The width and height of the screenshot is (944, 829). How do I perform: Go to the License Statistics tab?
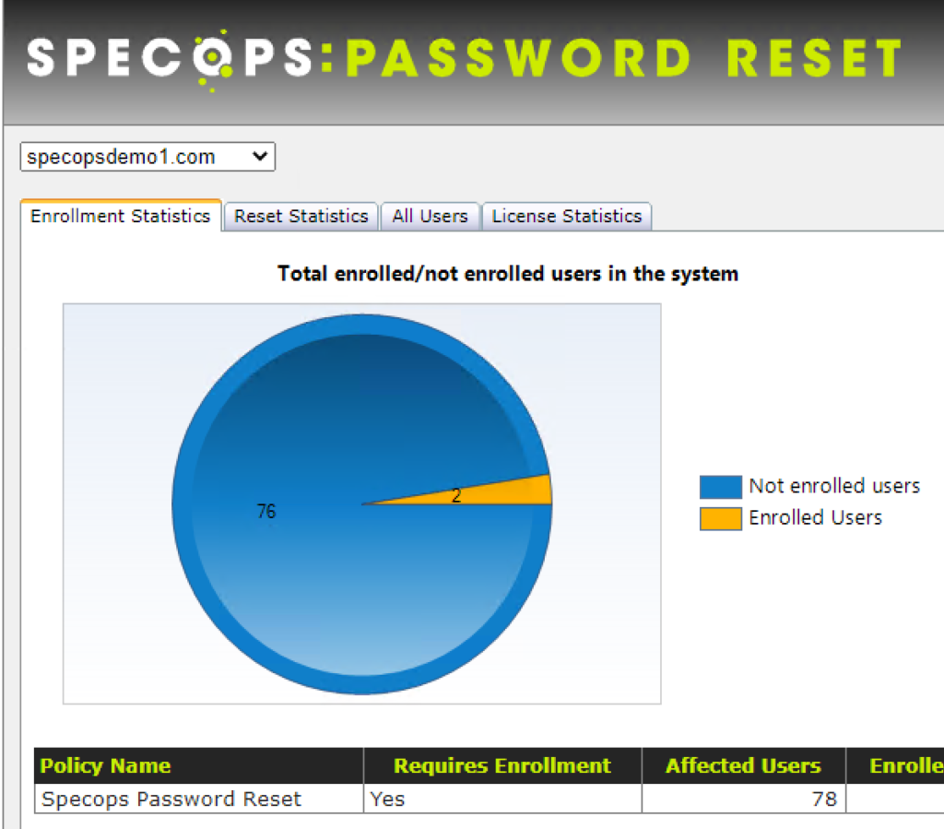coord(567,216)
